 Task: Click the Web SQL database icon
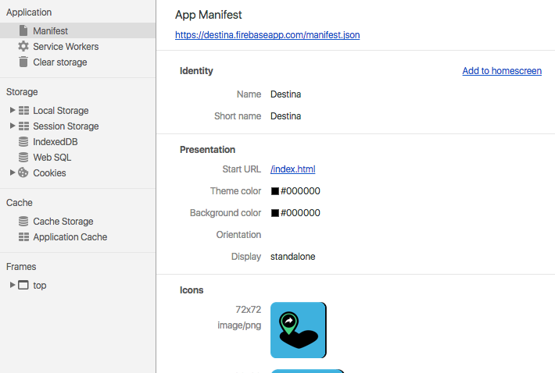[x=23, y=157]
